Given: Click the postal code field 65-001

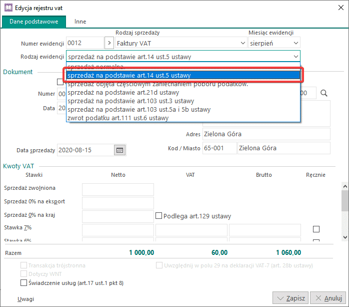Looking at the screenshot, I should [219, 148].
